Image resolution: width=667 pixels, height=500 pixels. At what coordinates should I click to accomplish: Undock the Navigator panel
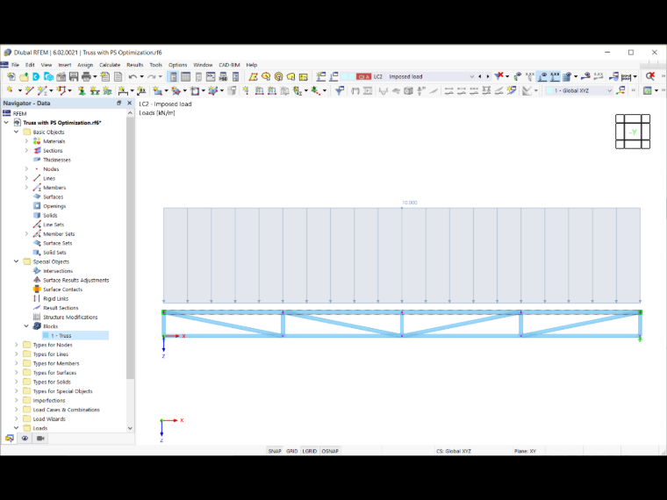[x=119, y=104]
